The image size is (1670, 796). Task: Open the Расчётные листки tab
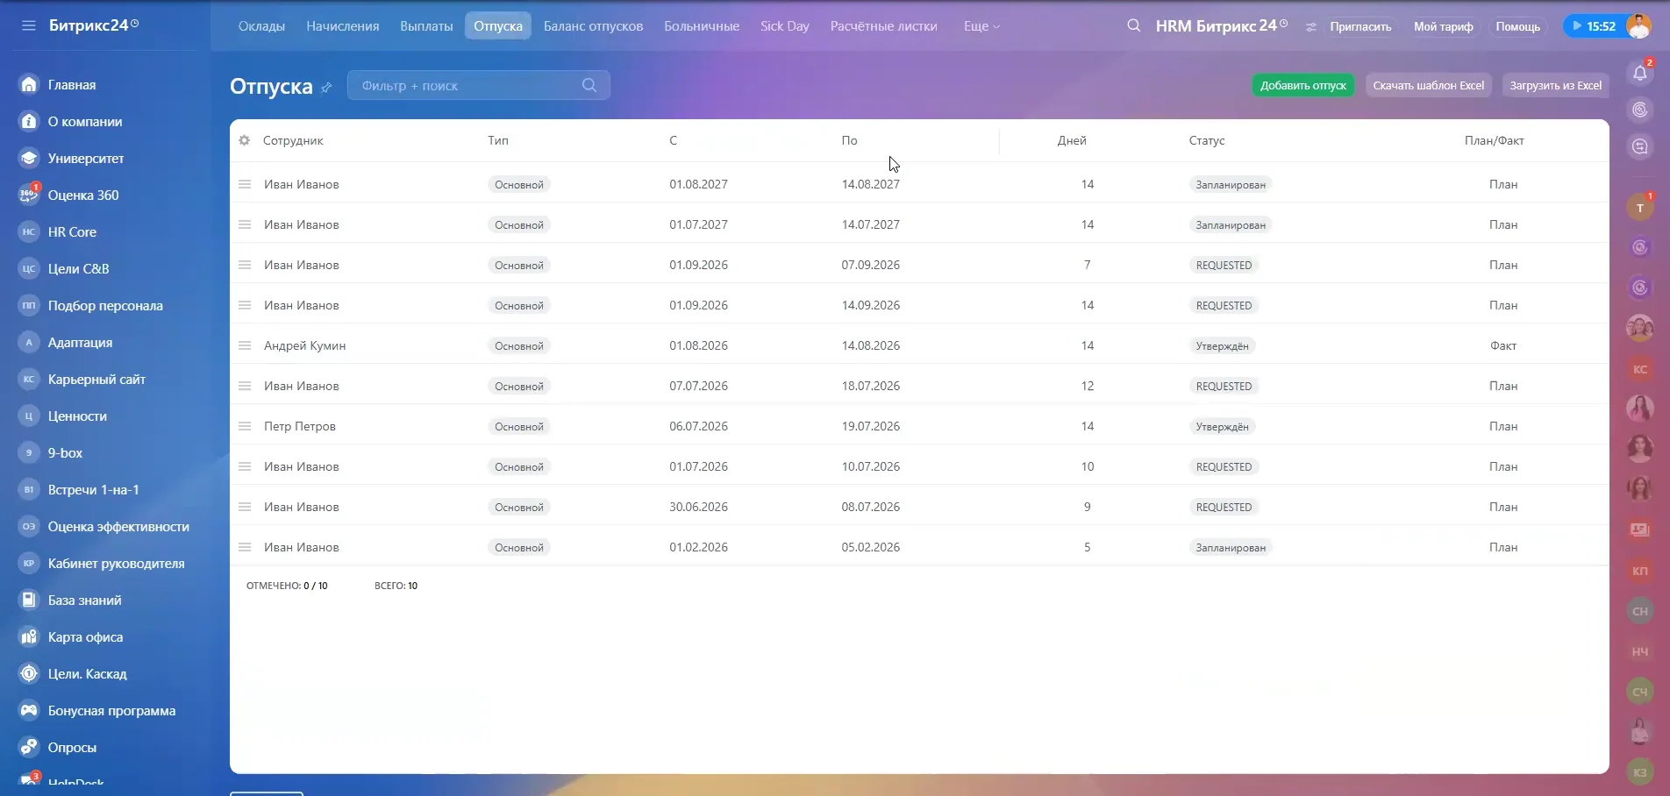click(x=884, y=26)
